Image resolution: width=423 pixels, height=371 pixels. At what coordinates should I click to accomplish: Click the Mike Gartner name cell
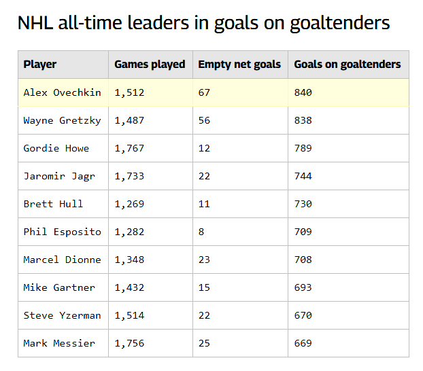(59, 287)
